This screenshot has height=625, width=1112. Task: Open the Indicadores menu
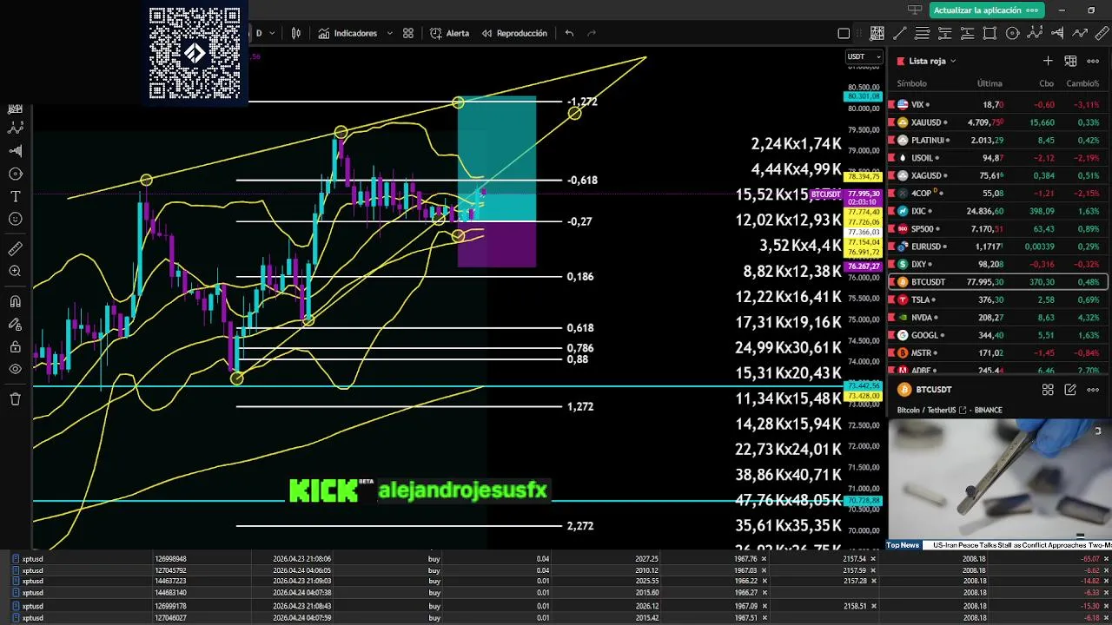347,33
